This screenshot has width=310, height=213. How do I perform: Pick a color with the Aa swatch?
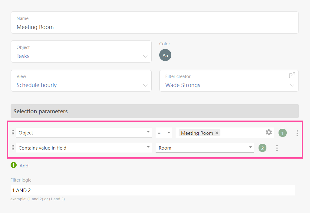[165, 55]
